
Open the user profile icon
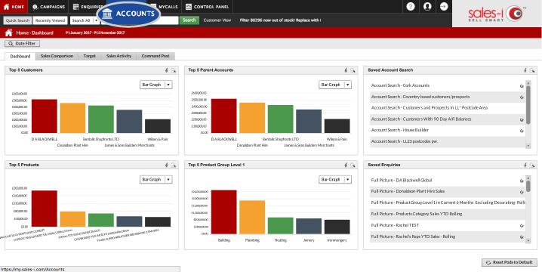coord(427,7)
